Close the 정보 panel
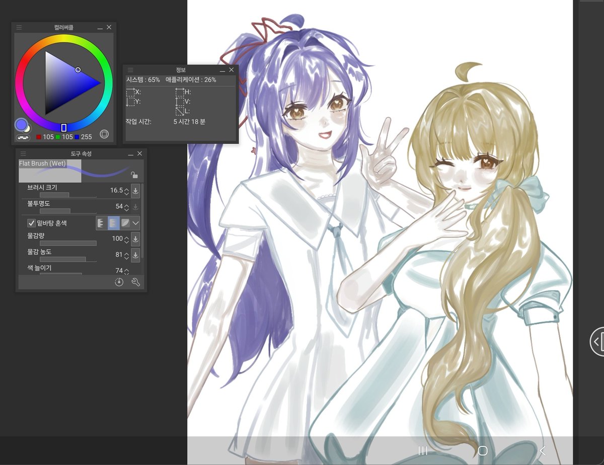604x465 pixels. [x=232, y=70]
